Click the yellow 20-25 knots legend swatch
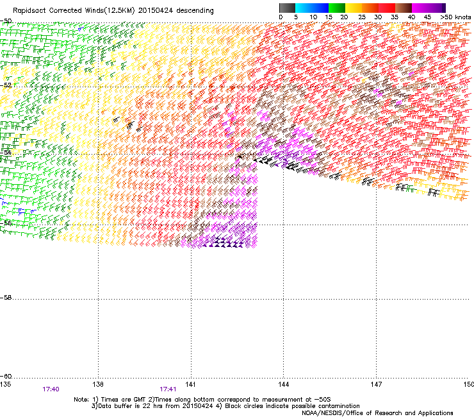 pyautogui.click(x=354, y=8)
